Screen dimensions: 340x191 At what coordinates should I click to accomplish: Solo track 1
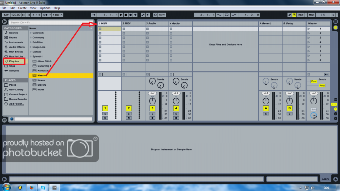(105, 114)
